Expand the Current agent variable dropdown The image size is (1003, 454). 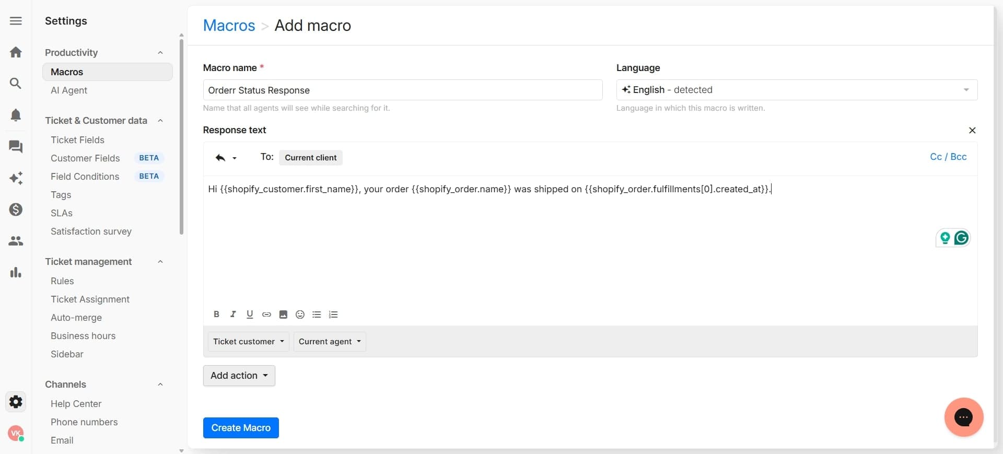[330, 342]
